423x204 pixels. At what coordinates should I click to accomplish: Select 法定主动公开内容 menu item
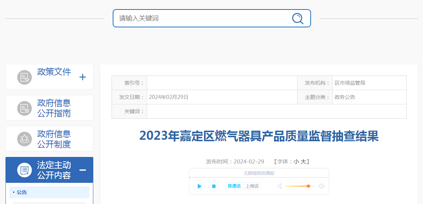(54, 170)
